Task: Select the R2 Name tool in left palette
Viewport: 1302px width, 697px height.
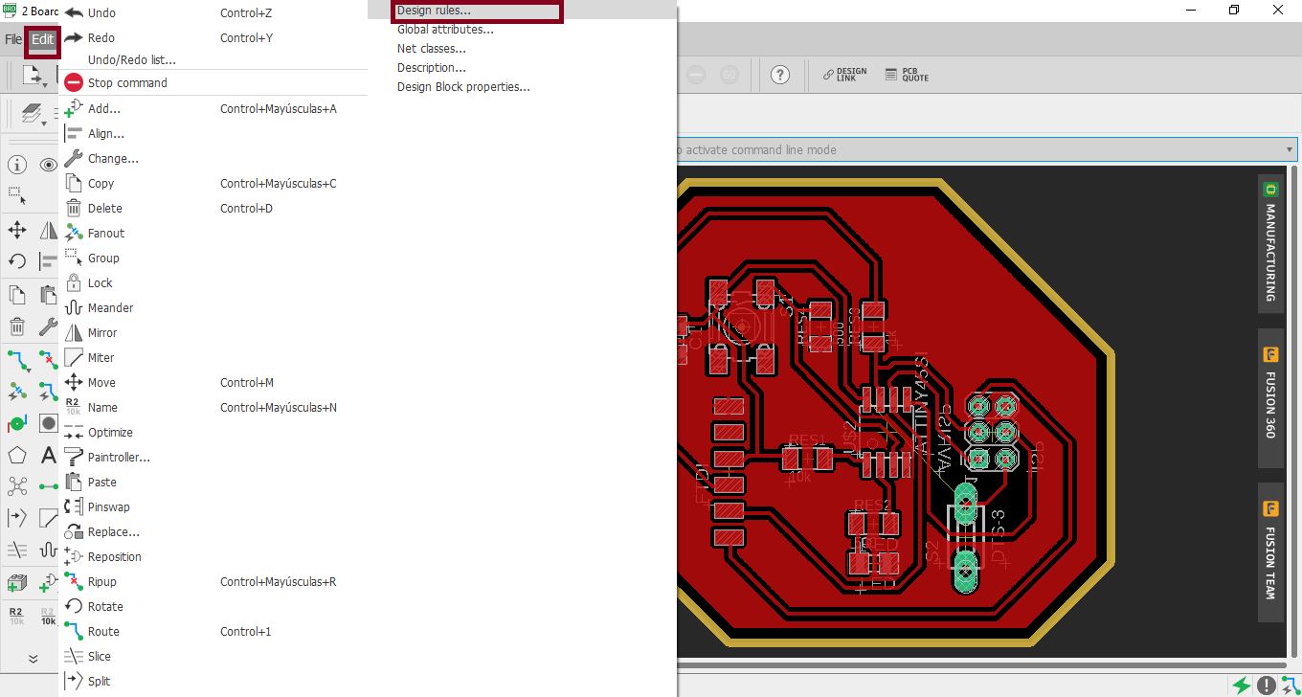Action: 16,615
